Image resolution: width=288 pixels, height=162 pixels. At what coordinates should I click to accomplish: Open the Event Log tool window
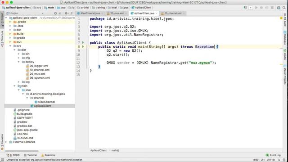[273, 155]
